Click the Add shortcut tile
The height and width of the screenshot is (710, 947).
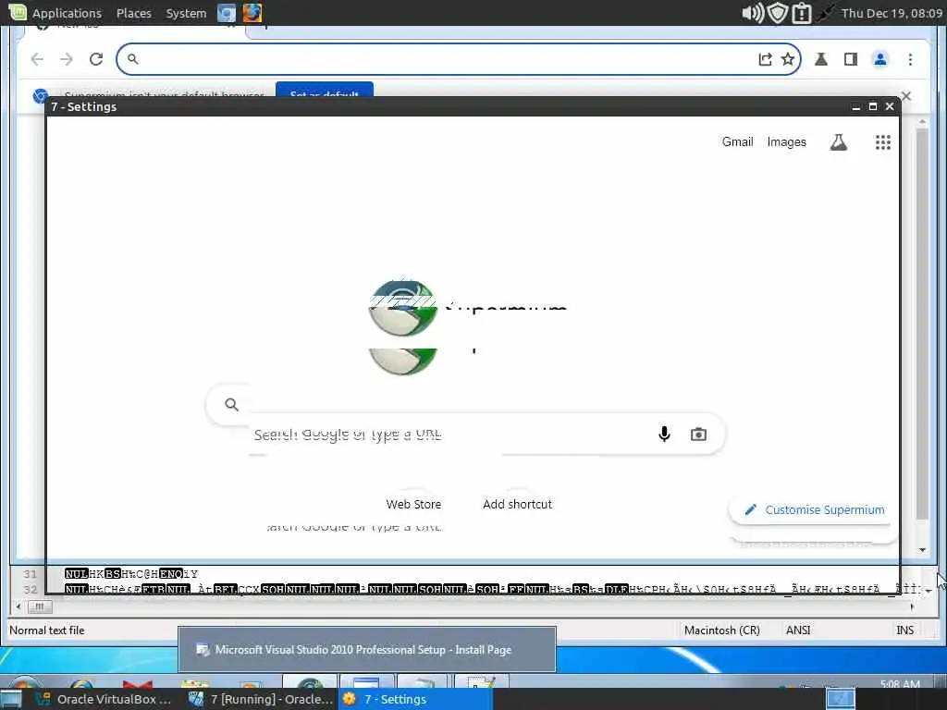click(x=518, y=504)
